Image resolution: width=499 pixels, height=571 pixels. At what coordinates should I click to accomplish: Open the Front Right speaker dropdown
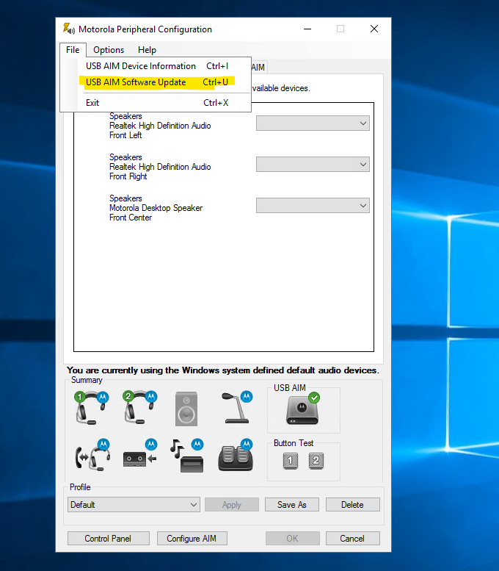click(x=313, y=164)
